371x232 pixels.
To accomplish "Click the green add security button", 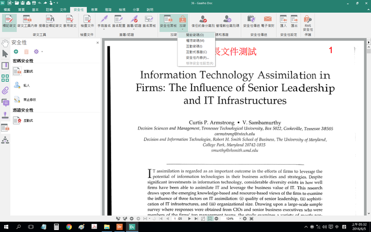I will tap(16, 51).
